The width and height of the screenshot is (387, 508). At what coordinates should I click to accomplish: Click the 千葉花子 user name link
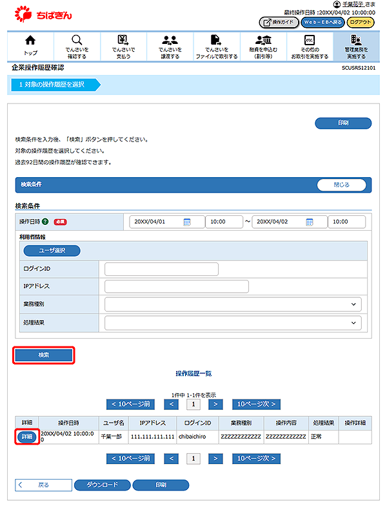click(x=353, y=5)
